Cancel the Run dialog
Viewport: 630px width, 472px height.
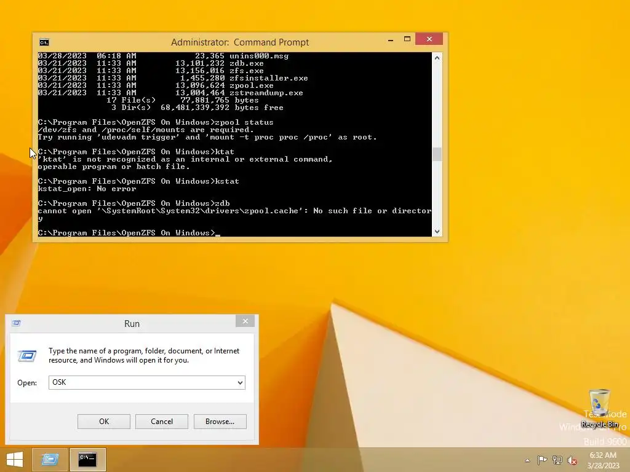point(162,422)
